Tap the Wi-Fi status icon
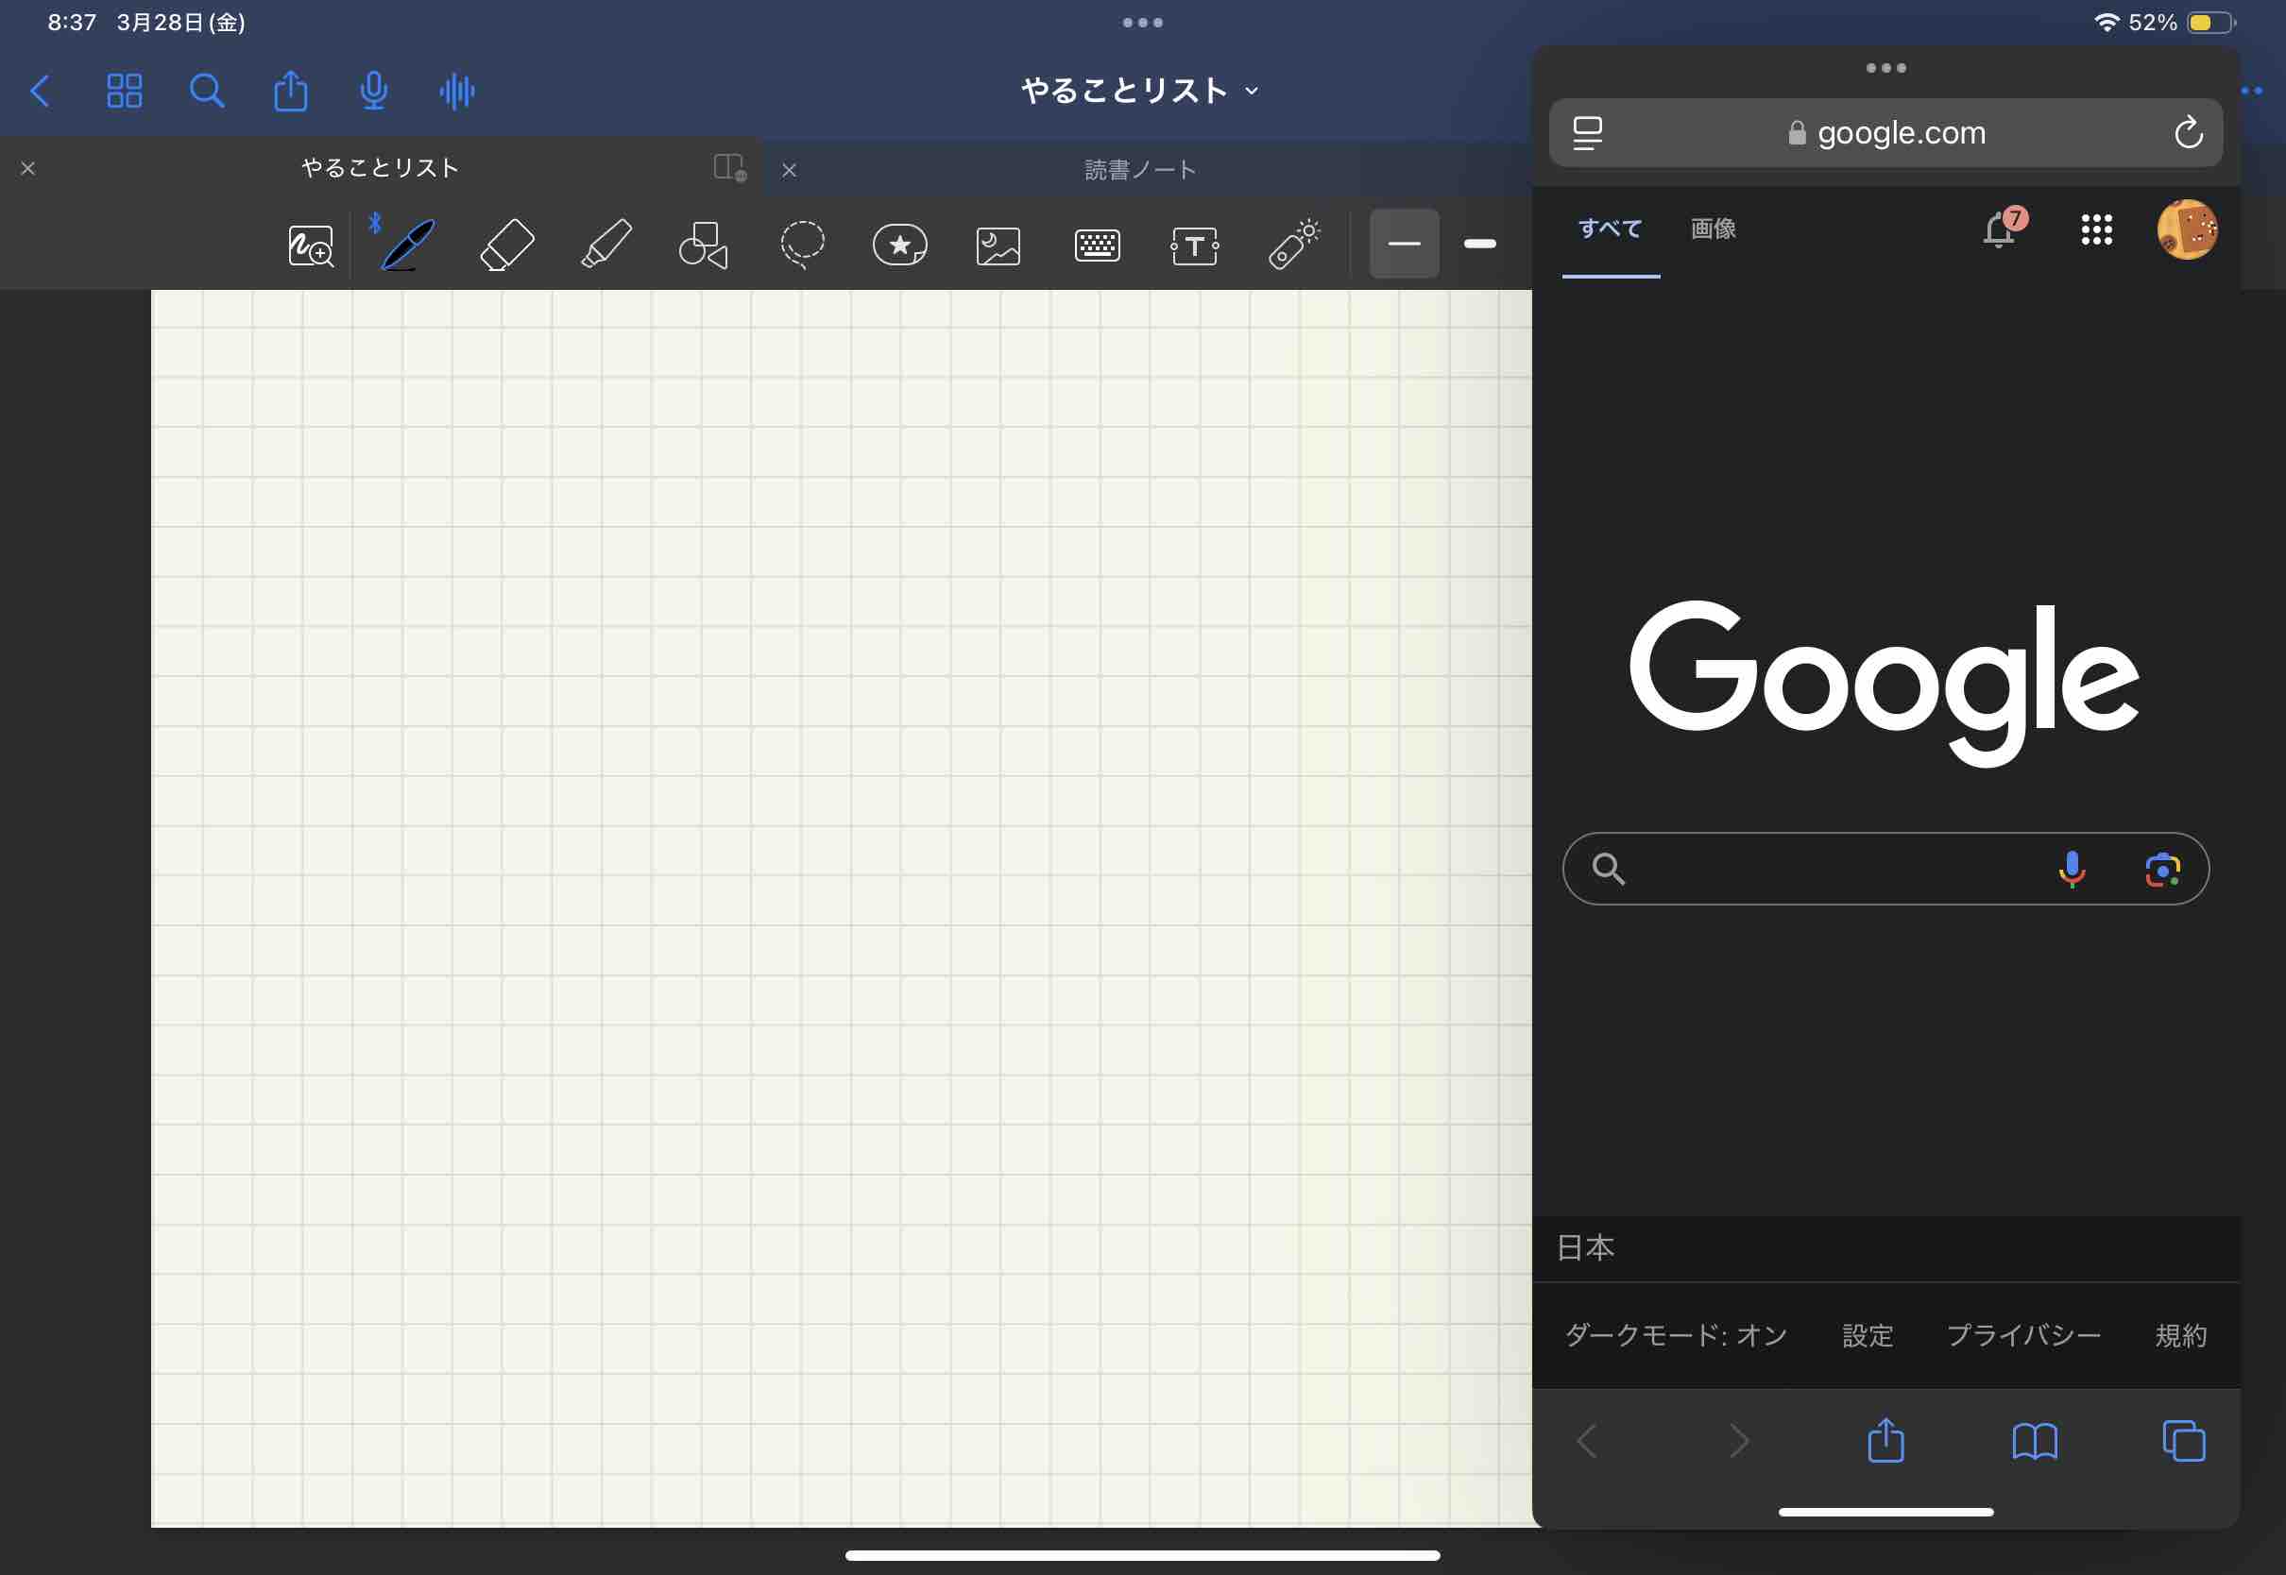Image resolution: width=2286 pixels, height=1575 pixels. click(x=2107, y=22)
